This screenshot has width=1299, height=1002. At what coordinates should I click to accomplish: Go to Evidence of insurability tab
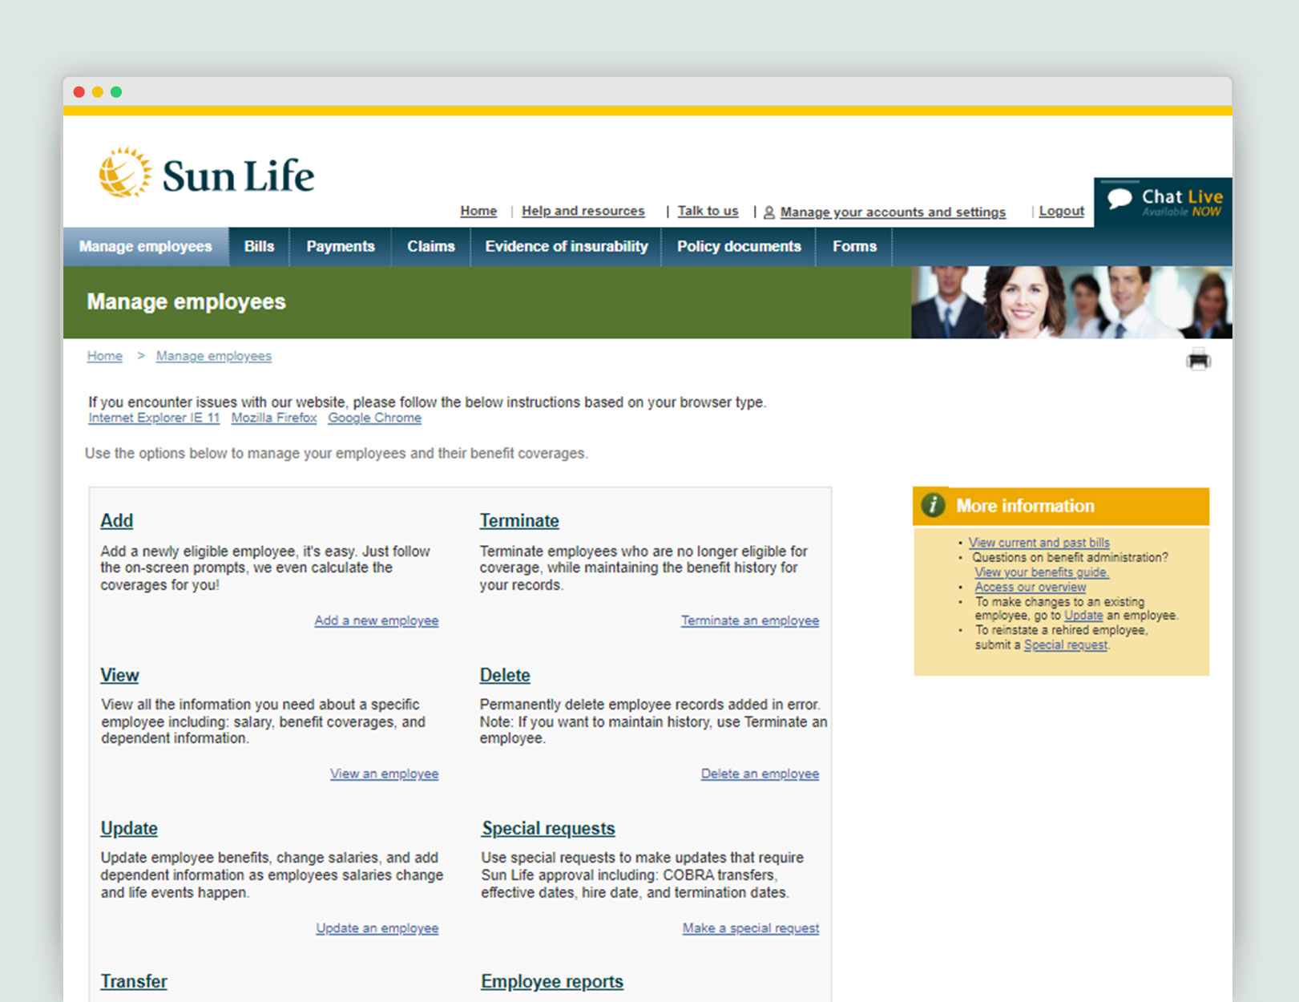567,246
